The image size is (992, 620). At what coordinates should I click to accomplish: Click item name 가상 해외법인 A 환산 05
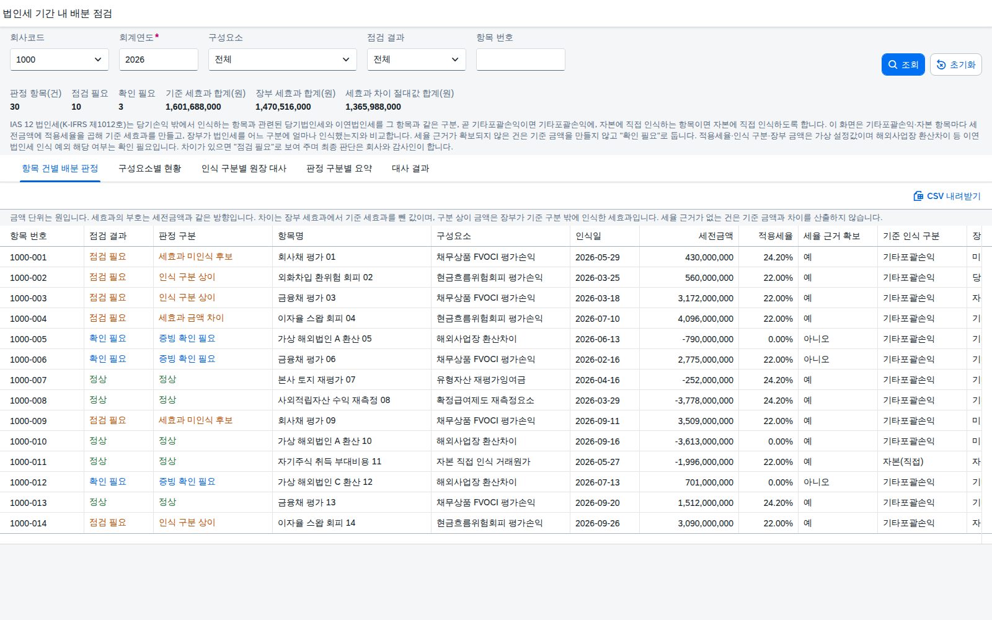coord(325,339)
